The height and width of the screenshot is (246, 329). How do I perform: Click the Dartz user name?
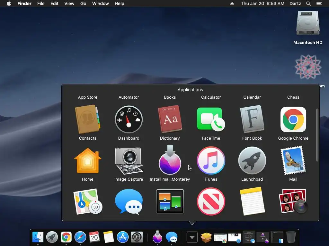pyautogui.click(x=295, y=4)
